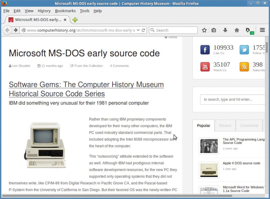270x199 pixels.
Task: Open The APL Programming Language article link
Action: pyautogui.click(x=244, y=141)
